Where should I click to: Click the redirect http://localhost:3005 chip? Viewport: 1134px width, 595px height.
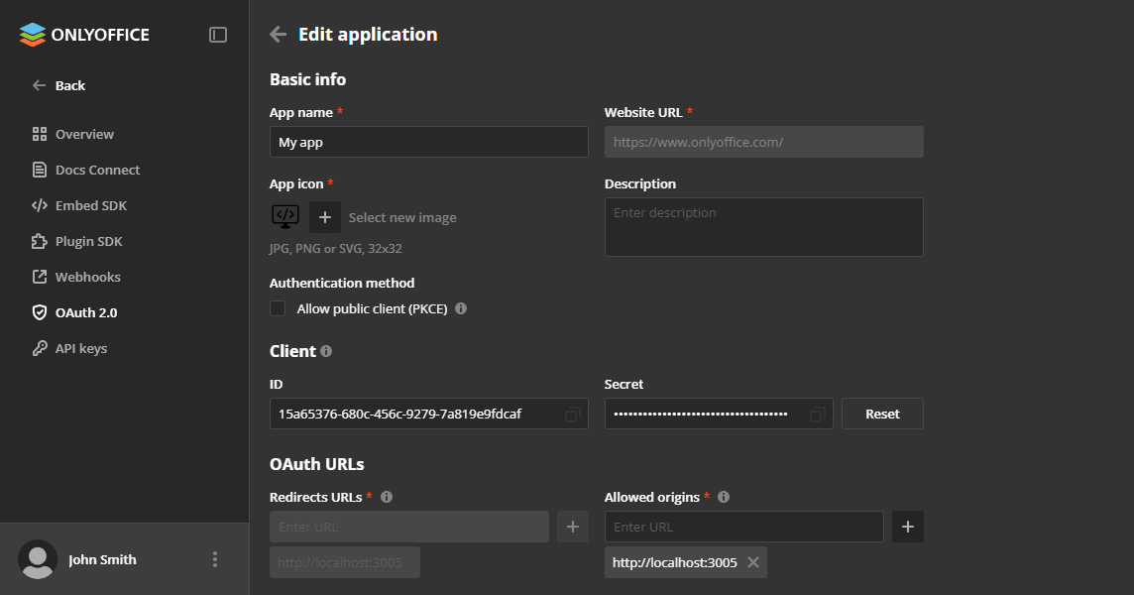(345, 562)
